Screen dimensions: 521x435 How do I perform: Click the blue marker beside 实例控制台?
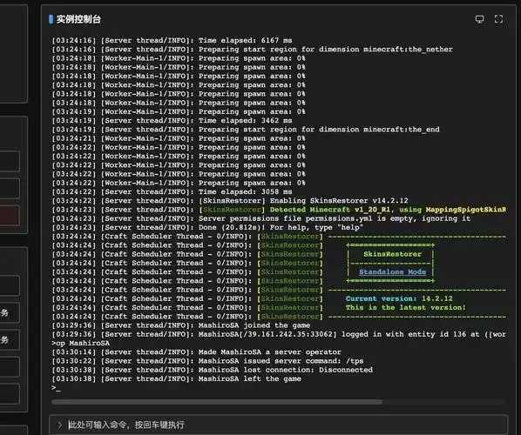click(x=51, y=19)
